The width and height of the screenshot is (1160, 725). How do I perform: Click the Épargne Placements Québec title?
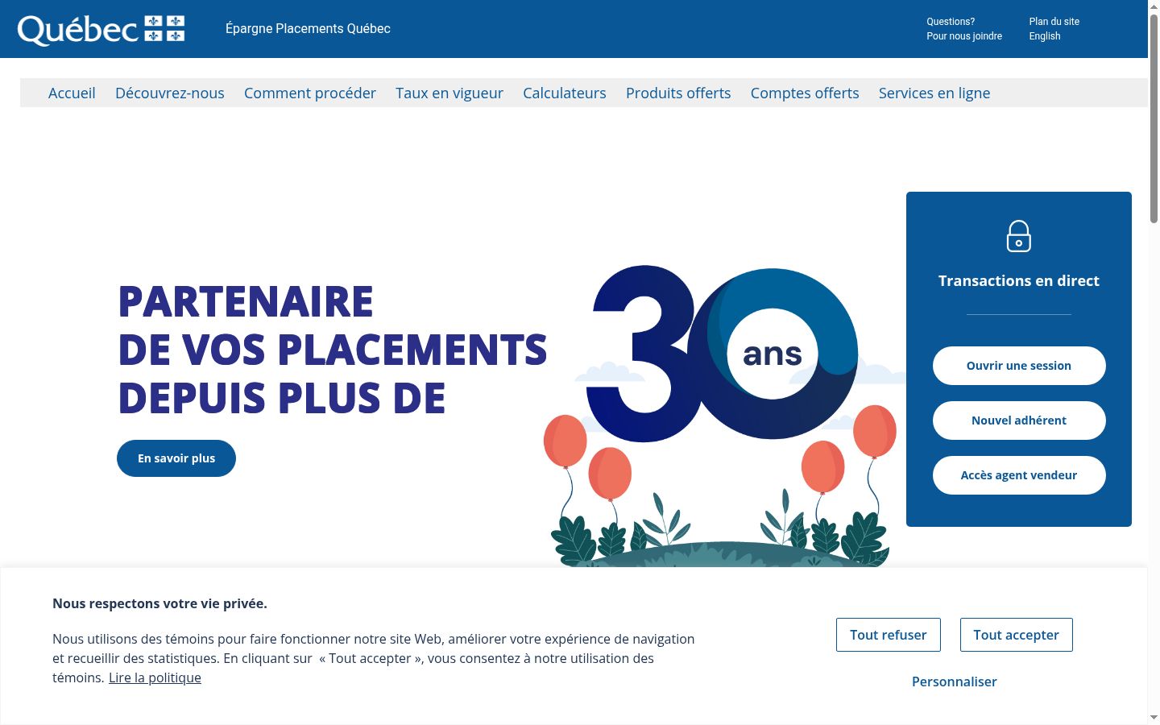point(308,29)
